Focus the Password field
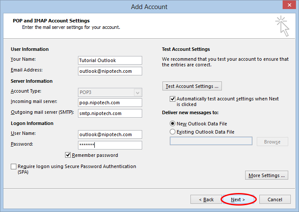299x212 pixels. coord(110,145)
